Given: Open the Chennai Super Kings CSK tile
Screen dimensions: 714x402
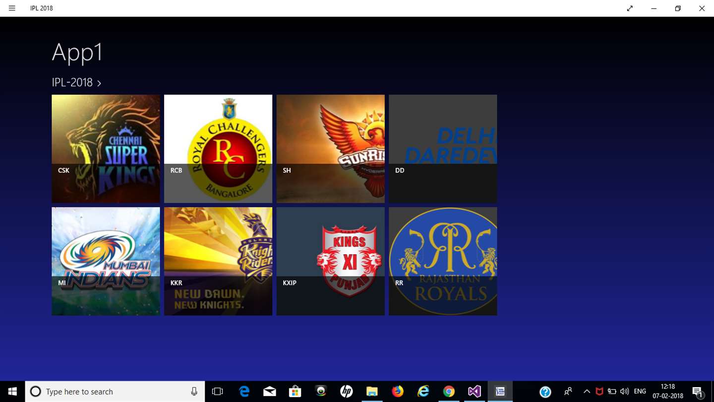Looking at the screenshot, I should coord(106,149).
